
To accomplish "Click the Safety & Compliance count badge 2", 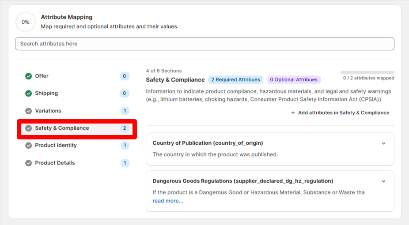I will (x=125, y=128).
